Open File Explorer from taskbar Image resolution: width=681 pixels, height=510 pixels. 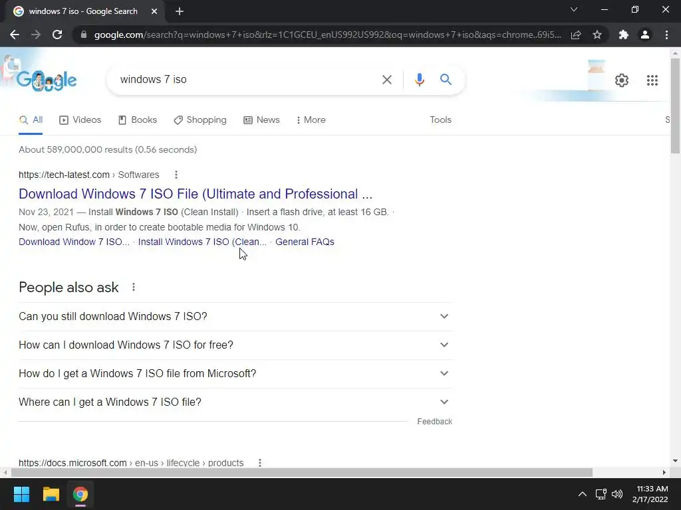tap(51, 494)
